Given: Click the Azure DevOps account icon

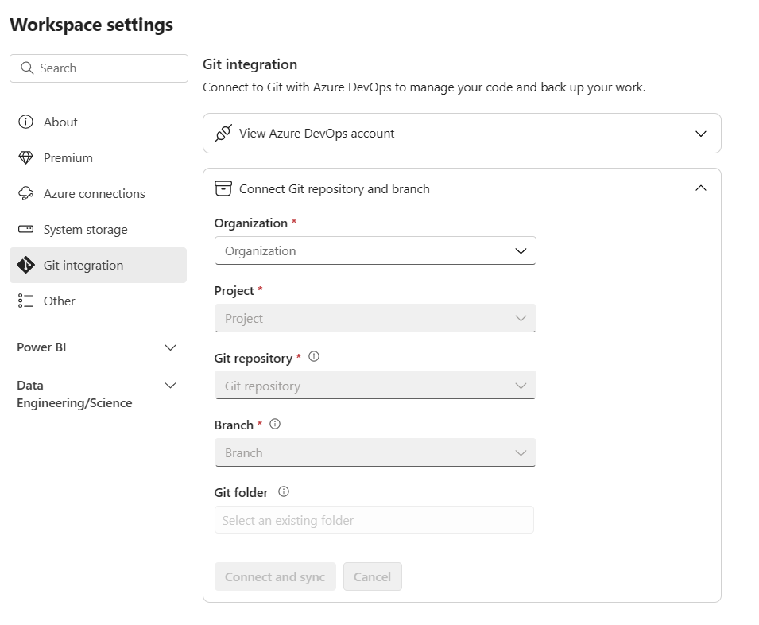Looking at the screenshot, I should tap(223, 133).
